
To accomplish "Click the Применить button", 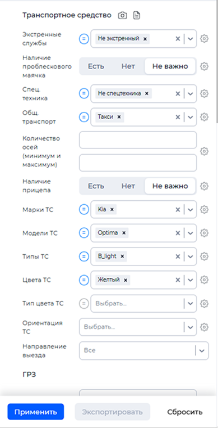I will point(36,412).
